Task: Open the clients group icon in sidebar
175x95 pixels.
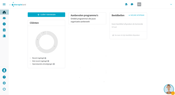Action: coord(4,18)
